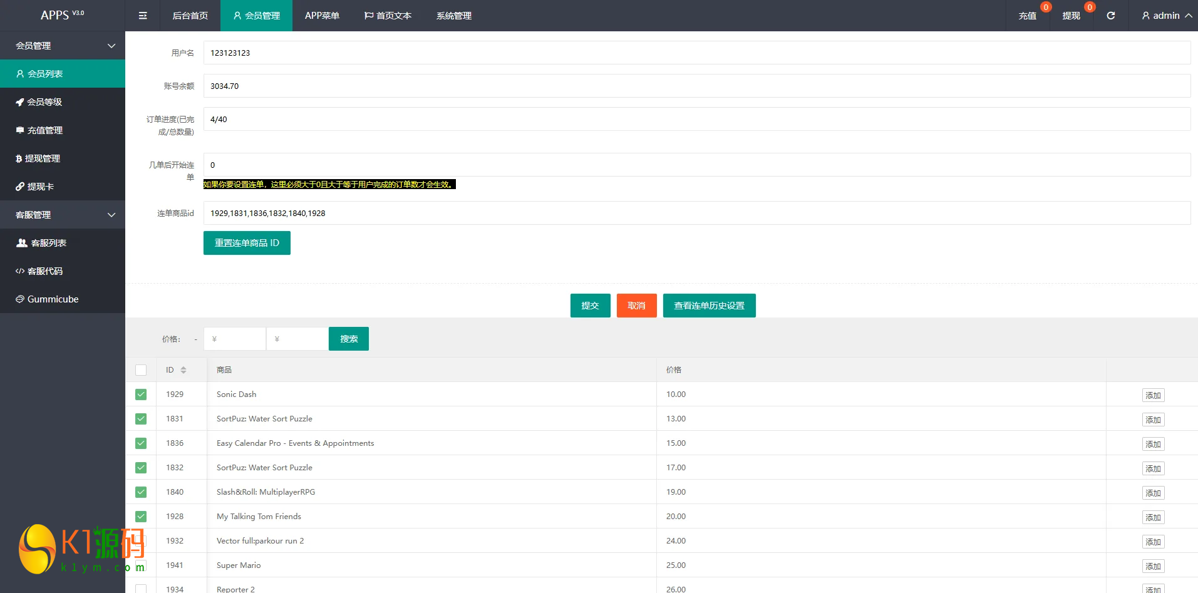
Task: Open the 充值 recharge notification
Action: [x=1027, y=16]
